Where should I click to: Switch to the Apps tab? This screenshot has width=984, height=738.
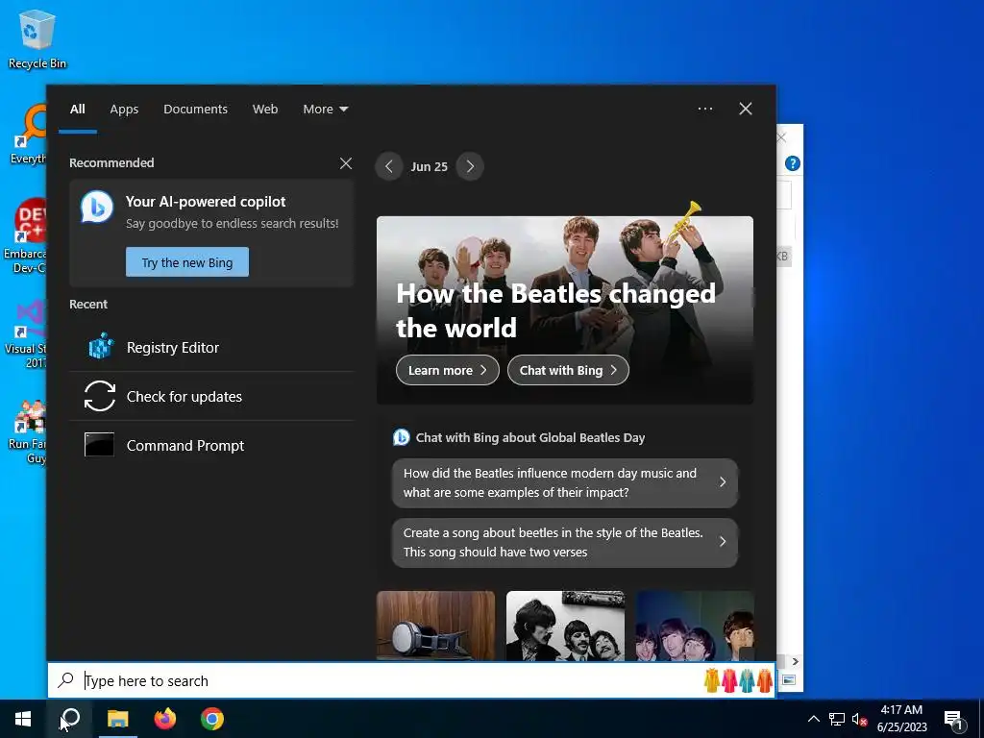(124, 109)
